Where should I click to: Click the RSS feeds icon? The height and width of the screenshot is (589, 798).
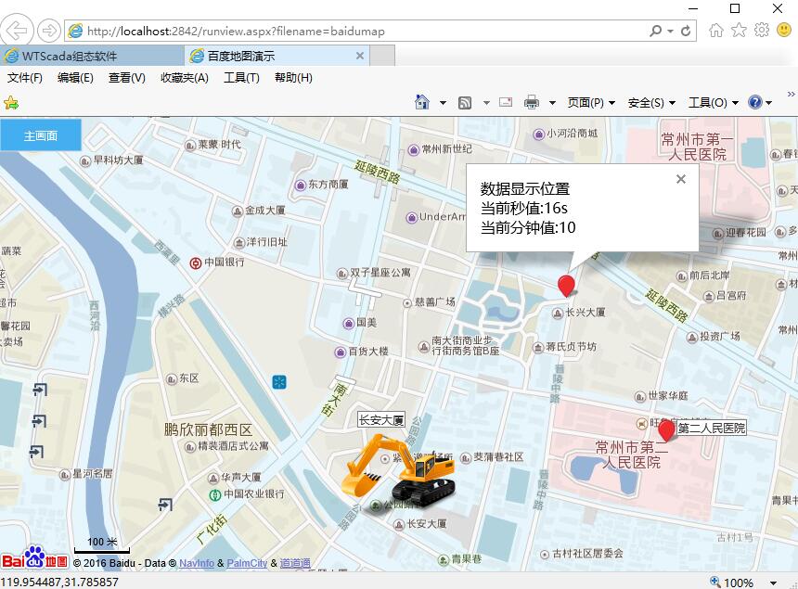click(x=465, y=103)
